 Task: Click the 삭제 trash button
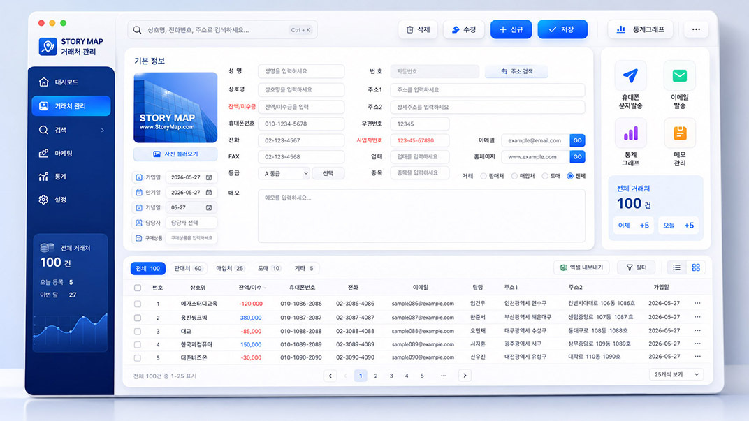(x=418, y=29)
